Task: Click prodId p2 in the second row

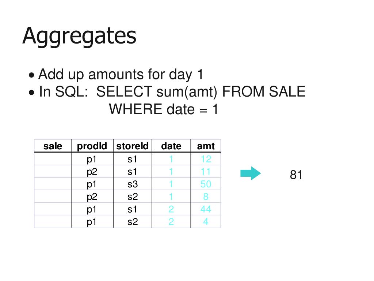Action: 92,172
